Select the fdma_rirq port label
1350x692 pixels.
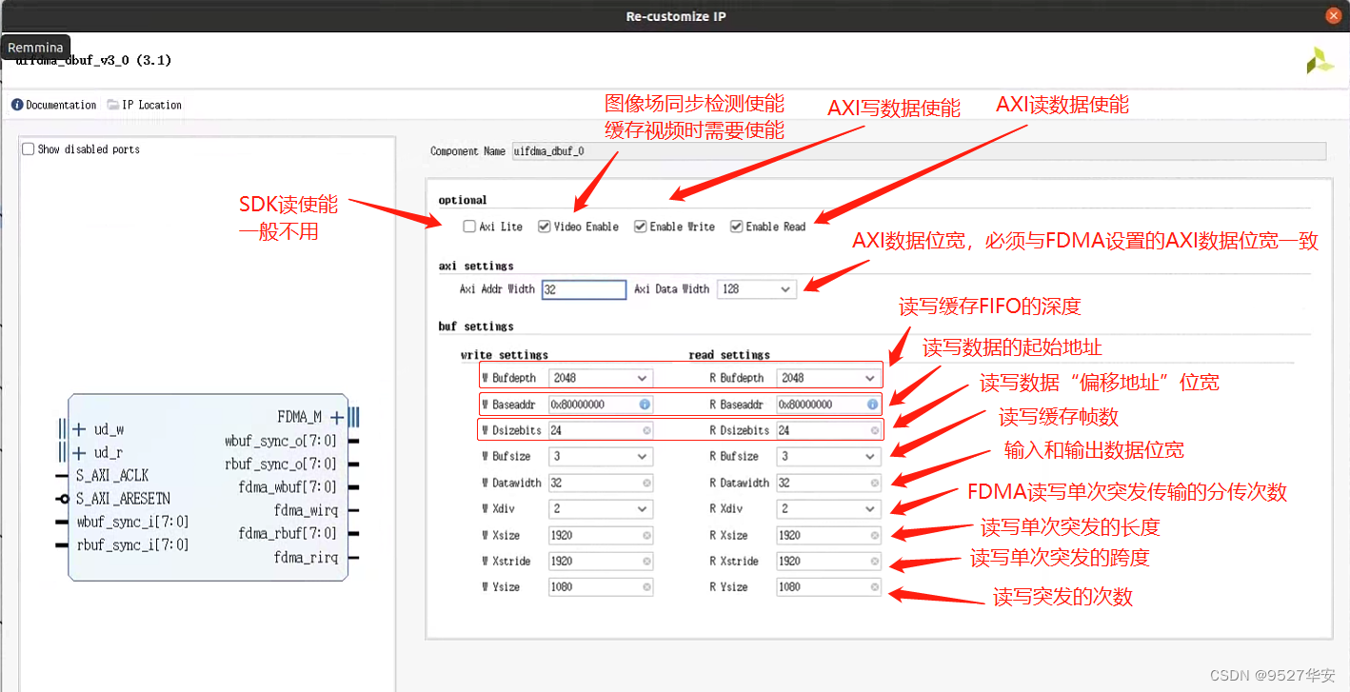click(306, 557)
